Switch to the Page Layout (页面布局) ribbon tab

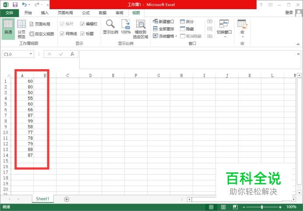[x=65, y=13]
